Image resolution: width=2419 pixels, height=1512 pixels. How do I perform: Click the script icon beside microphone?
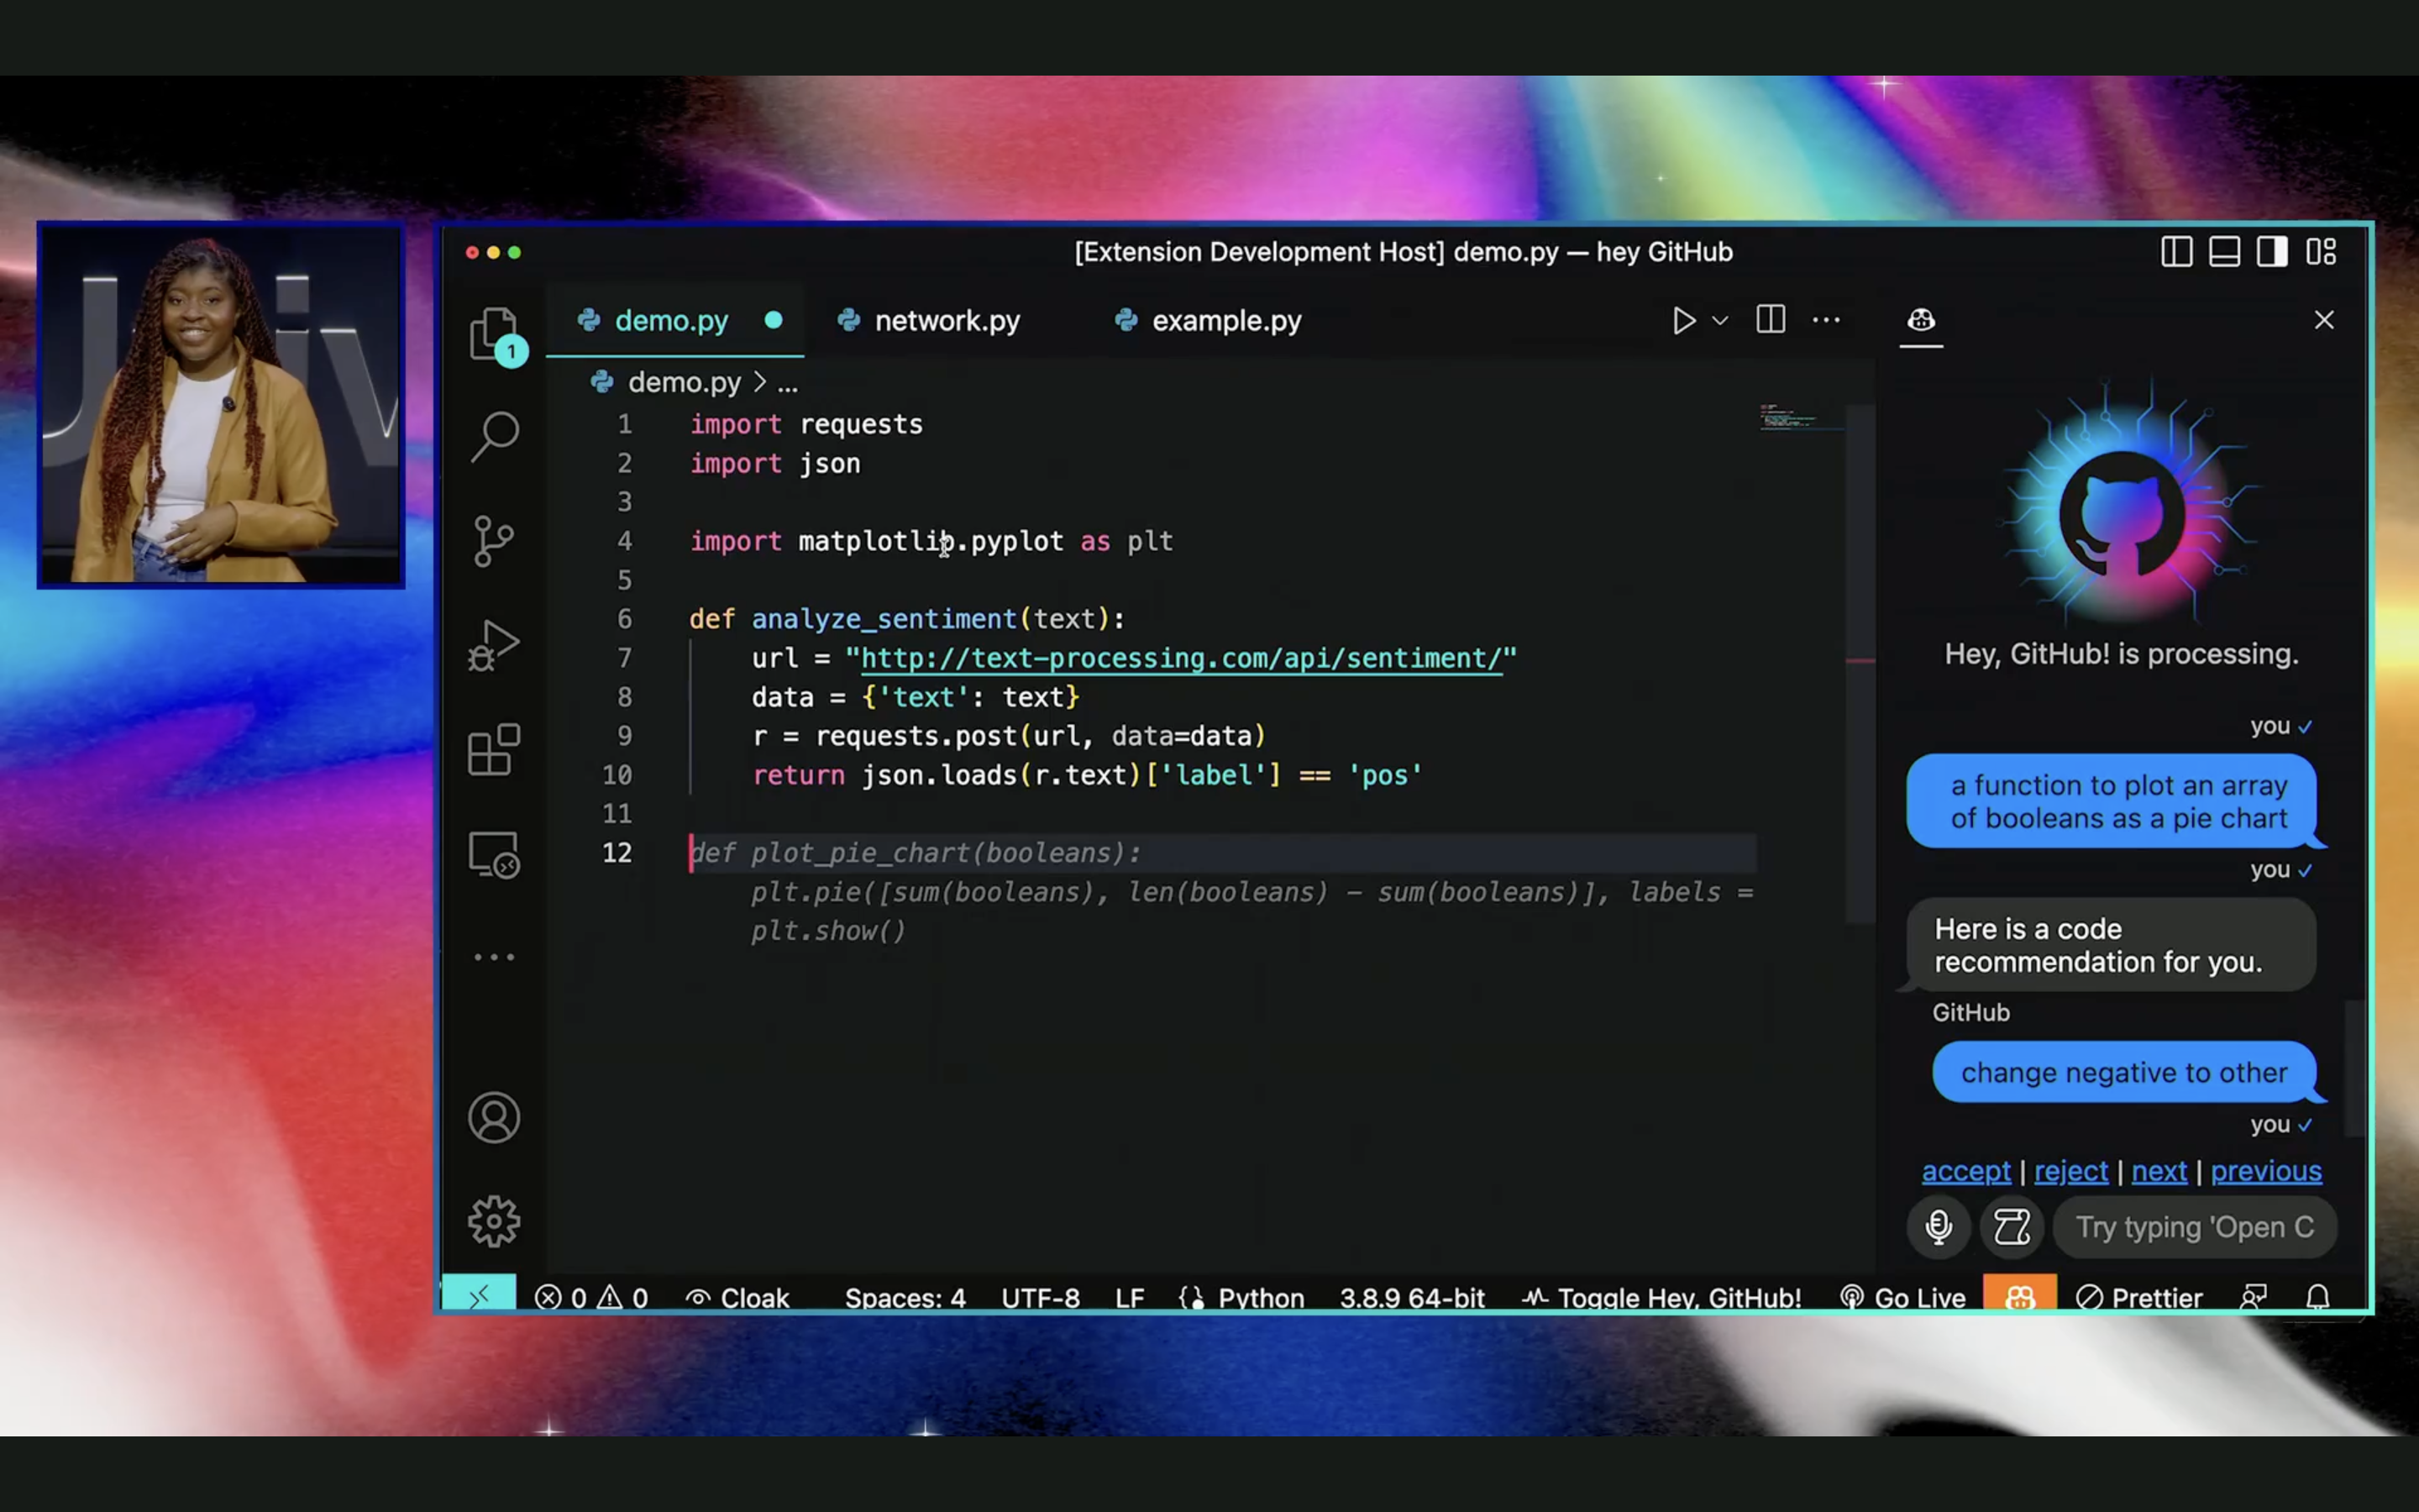coord(2011,1226)
